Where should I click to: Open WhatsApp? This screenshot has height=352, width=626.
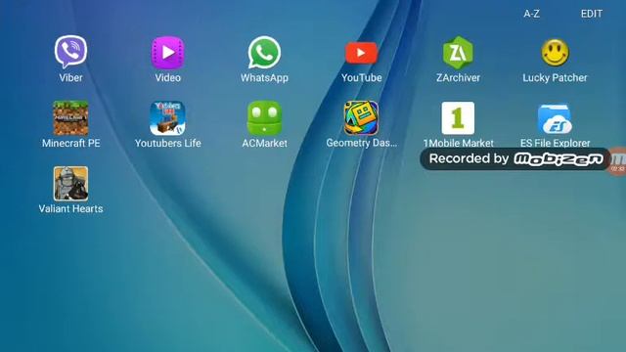point(264,52)
